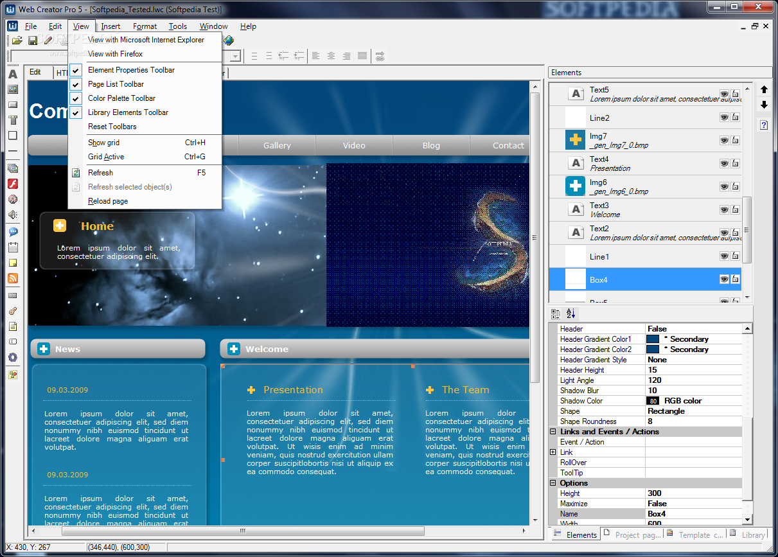Open the File menu

click(x=31, y=26)
